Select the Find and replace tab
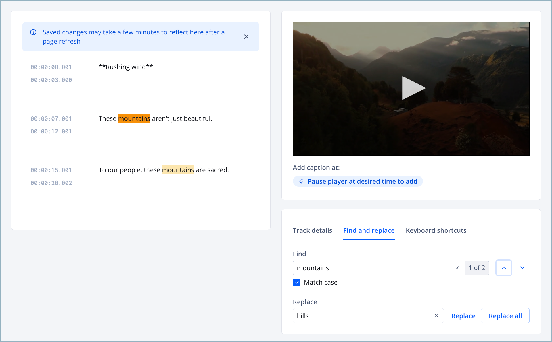 click(369, 230)
